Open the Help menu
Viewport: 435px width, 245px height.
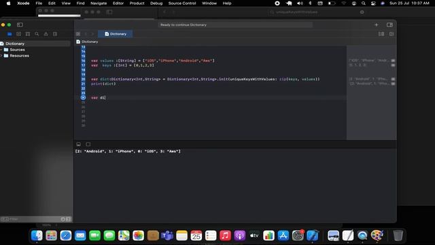tap(227, 3)
